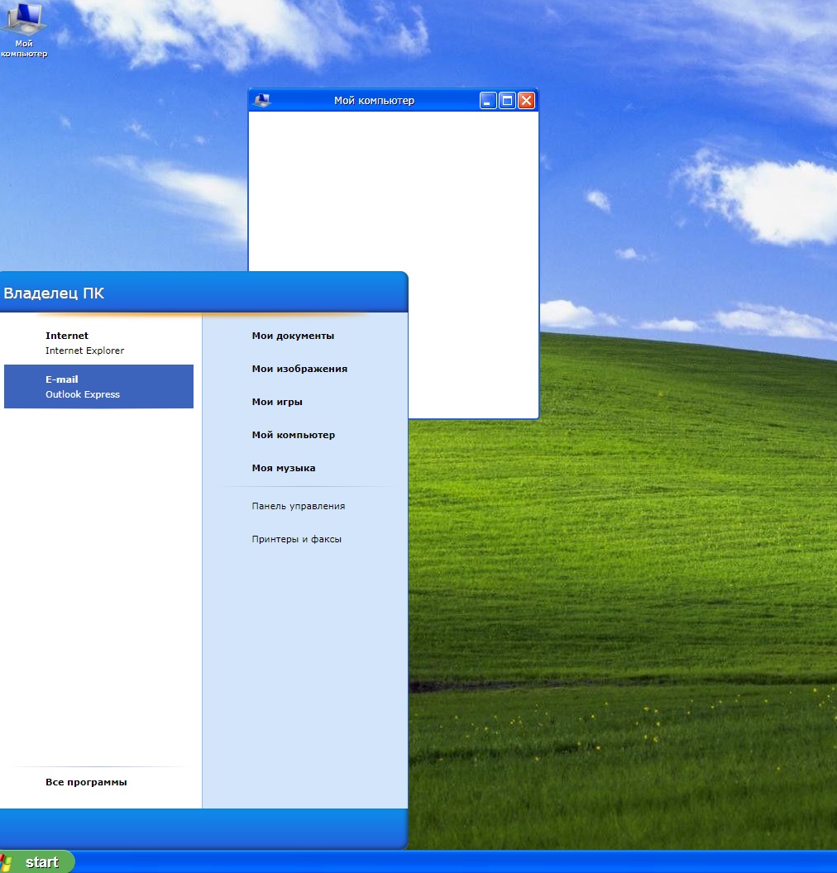Open Internet Explorer from Start menu
Image resolution: width=837 pixels, height=873 pixels.
98,343
